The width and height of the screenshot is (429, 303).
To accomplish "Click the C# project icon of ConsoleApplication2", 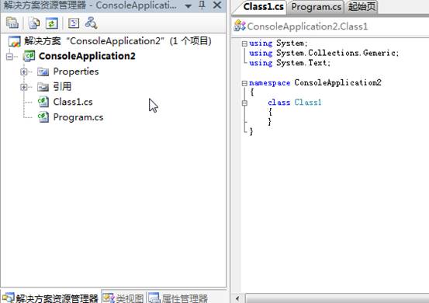I will pyautogui.click(x=29, y=56).
